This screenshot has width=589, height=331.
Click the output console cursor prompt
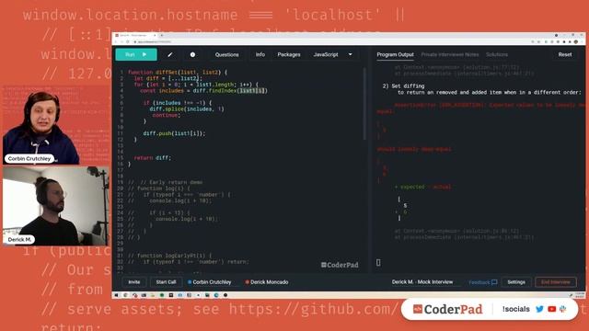[378, 263]
